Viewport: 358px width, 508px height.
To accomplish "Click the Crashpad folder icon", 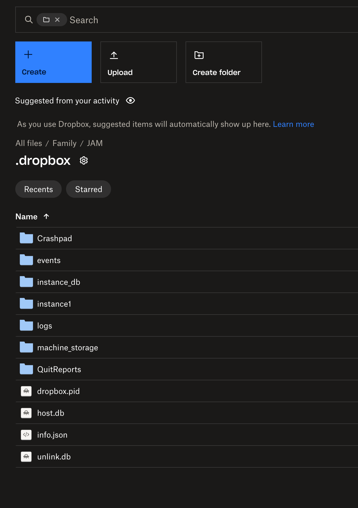I will tap(26, 238).
